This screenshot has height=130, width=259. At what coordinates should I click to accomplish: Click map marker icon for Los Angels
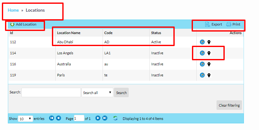209,53
